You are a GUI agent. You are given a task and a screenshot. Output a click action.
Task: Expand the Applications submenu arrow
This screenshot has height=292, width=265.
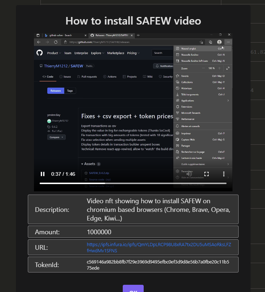click(228, 101)
